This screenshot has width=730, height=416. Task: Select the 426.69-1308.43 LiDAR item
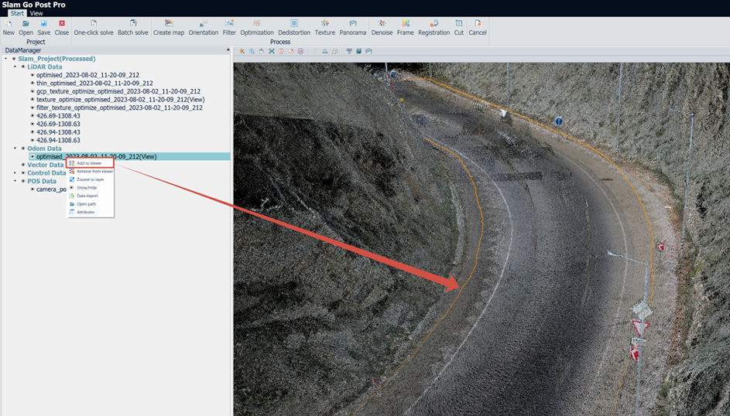click(x=58, y=116)
